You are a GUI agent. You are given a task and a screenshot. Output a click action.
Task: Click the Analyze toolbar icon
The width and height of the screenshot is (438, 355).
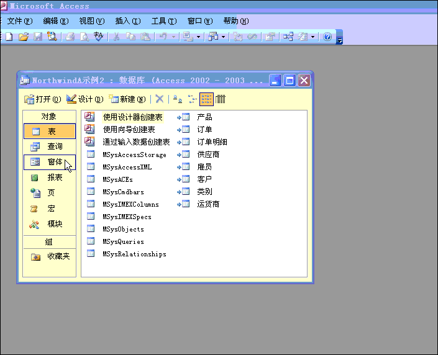[213, 37]
